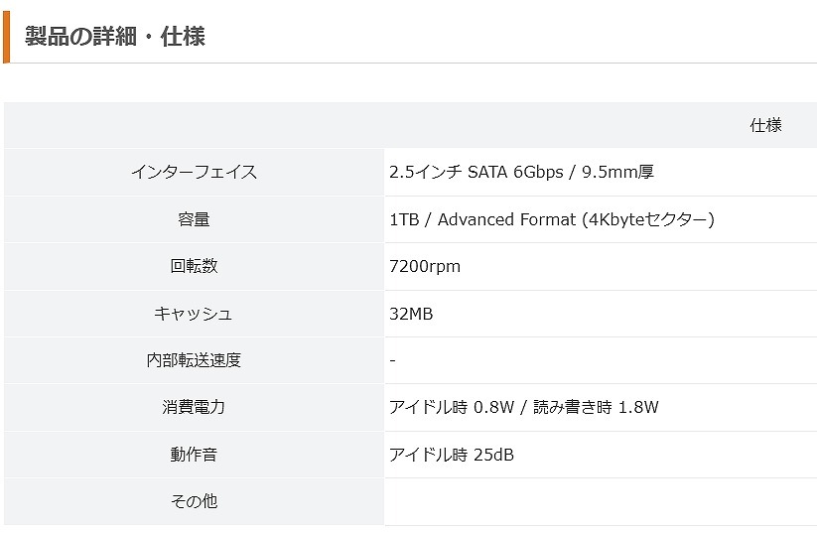
Task: Click the 仕様 column header
Action: point(765,125)
